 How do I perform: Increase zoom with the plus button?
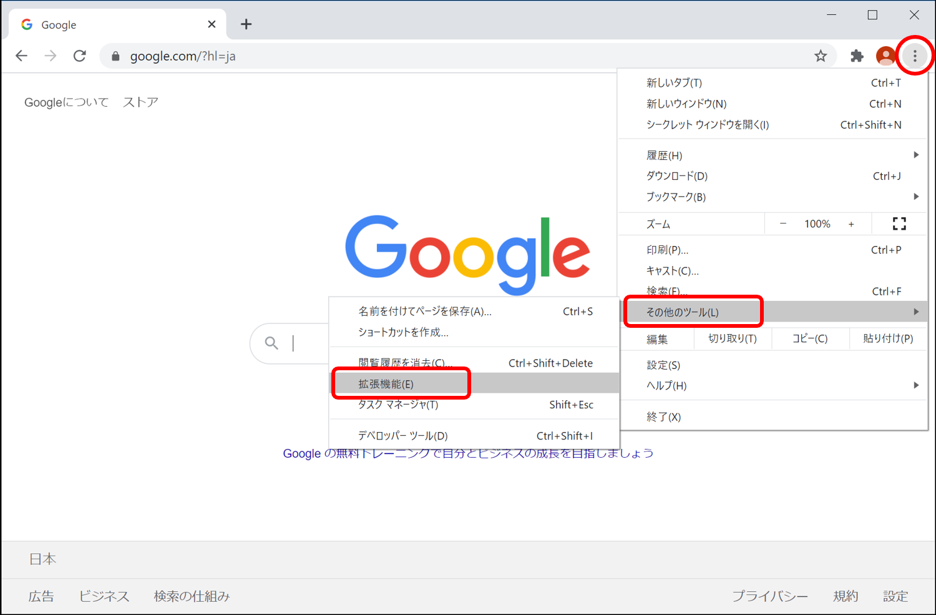click(851, 224)
